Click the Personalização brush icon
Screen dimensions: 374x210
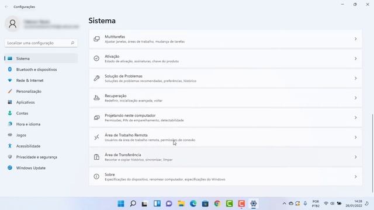[x=10, y=91]
